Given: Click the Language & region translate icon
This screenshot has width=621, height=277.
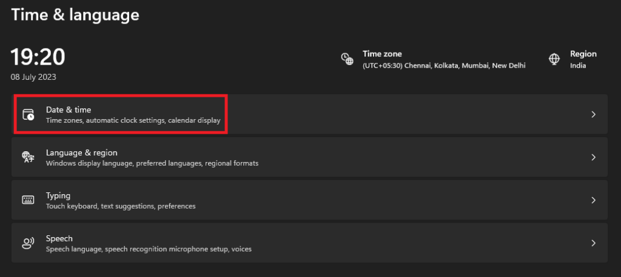Looking at the screenshot, I should click(29, 157).
